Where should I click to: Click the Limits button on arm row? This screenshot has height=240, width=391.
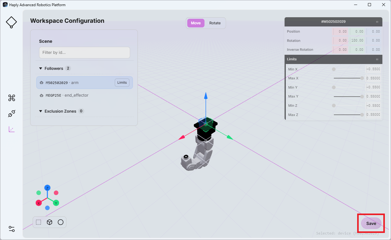pyautogui.click(x=122, y=82)
